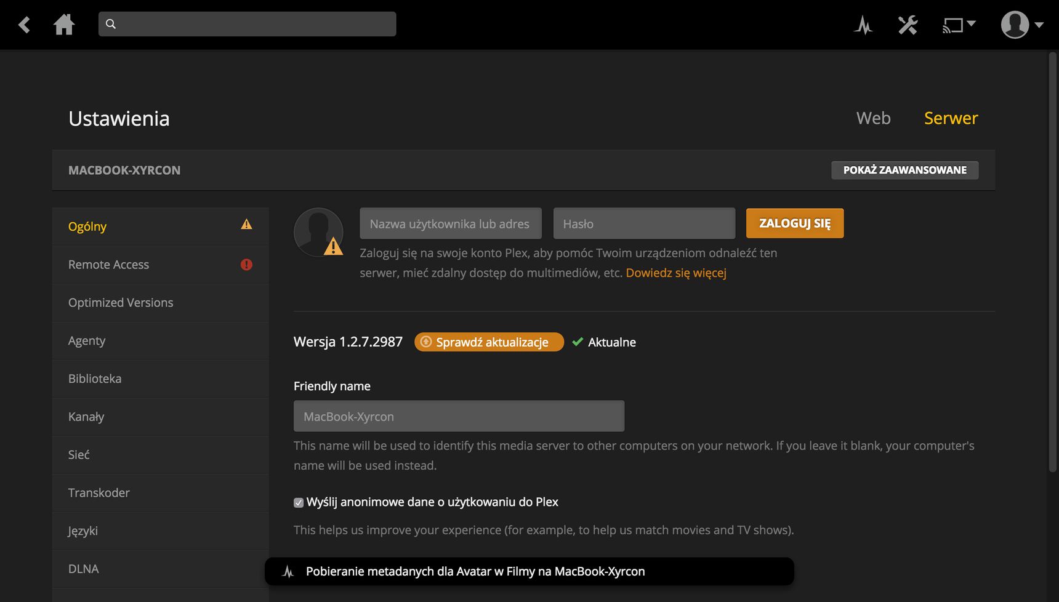This screenshot has height=602, width=1059.
Task: Open the cast player dropdown
Action: [959, 25]
